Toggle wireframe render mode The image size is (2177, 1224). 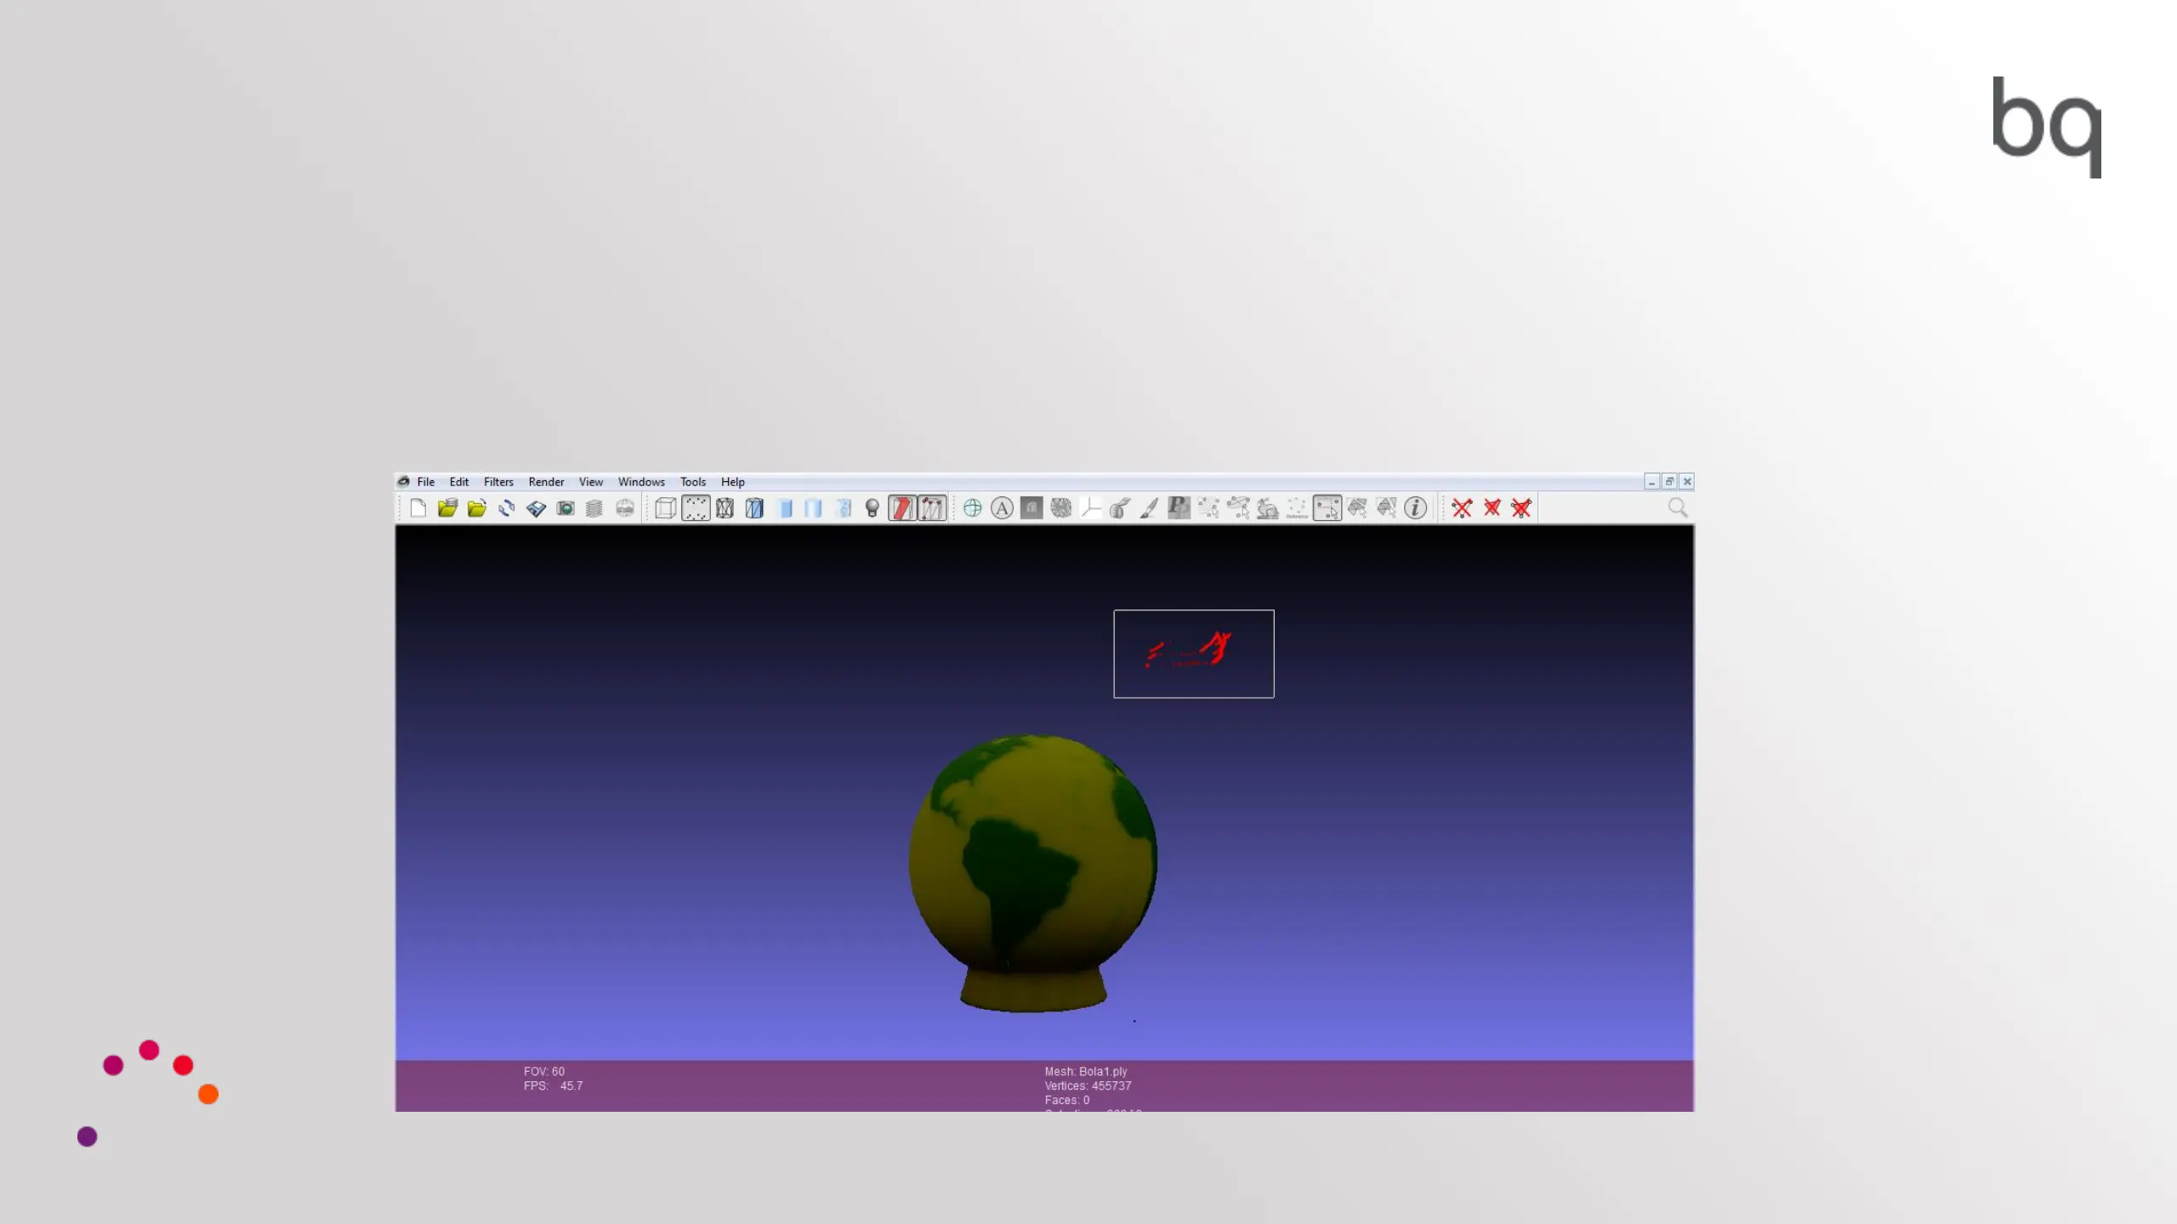pyautogui.click(x=725, y=508)
